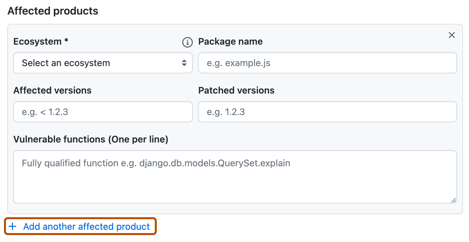The width and height of the screenshot is (469, 242).
Task: Click the 'Vulnerable functions (One per line)' label
Action: click(91, 140)
